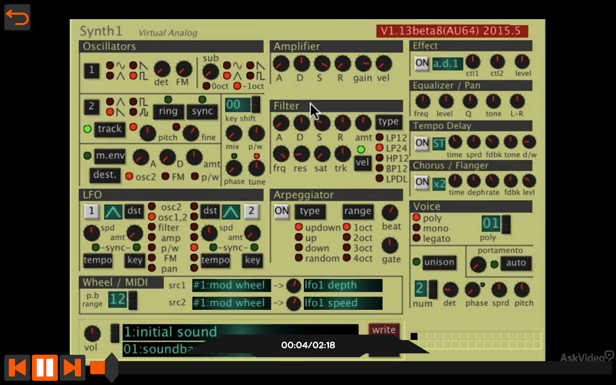Viewport: 616px width, 385px height.
Task: Open the 1:initial sound preset selector
Action: point(241,332)
